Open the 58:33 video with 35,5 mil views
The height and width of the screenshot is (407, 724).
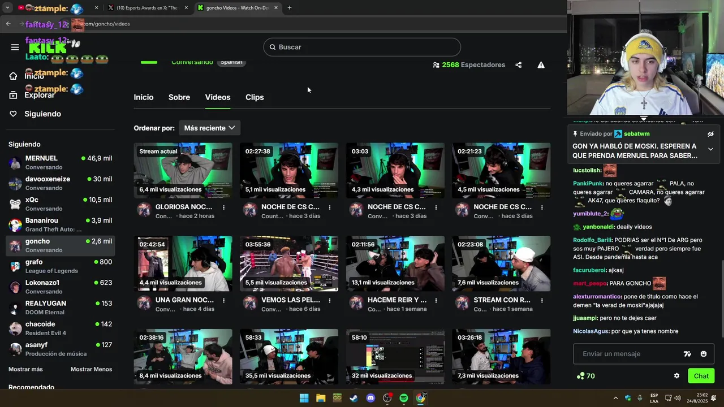tap(289, 357)
